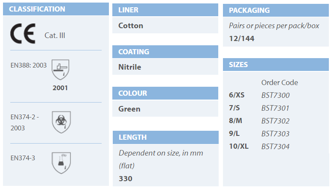Select the Liner section header
This screenshot has height=194, width=334.
tap(128, 10)
